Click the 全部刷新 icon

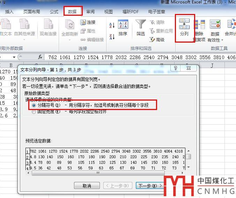pos(70,24)
